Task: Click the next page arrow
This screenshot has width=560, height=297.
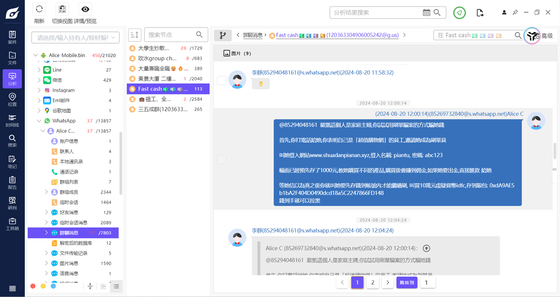Action: click(x=388, y=283)
